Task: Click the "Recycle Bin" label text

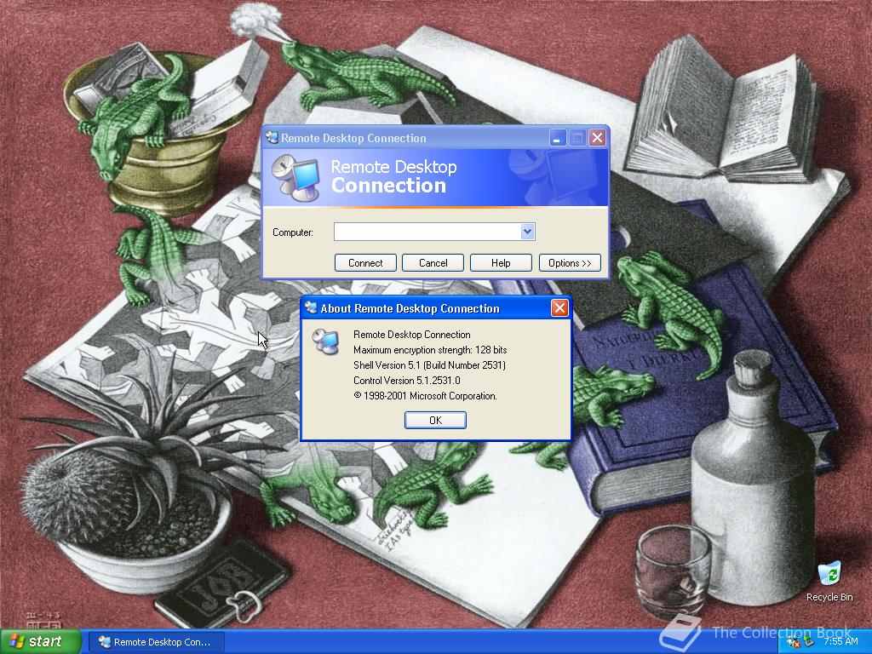Action: coord(829,597)
